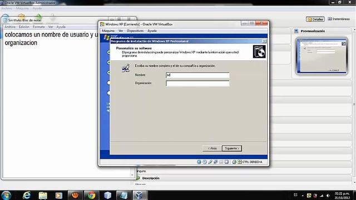
Task: Open the media player taskbar icon
Action: [59, 195]
